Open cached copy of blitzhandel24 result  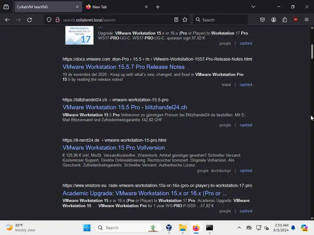[x=246, y=125]
